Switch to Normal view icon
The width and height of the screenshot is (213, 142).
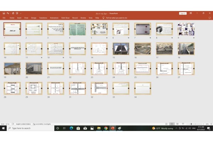166,124
